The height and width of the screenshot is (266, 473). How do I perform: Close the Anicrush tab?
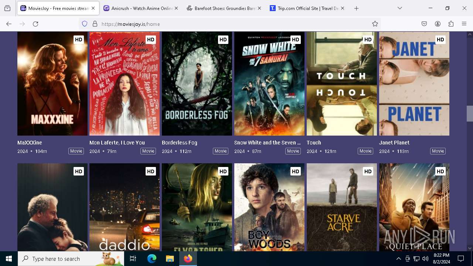[176, 8]
